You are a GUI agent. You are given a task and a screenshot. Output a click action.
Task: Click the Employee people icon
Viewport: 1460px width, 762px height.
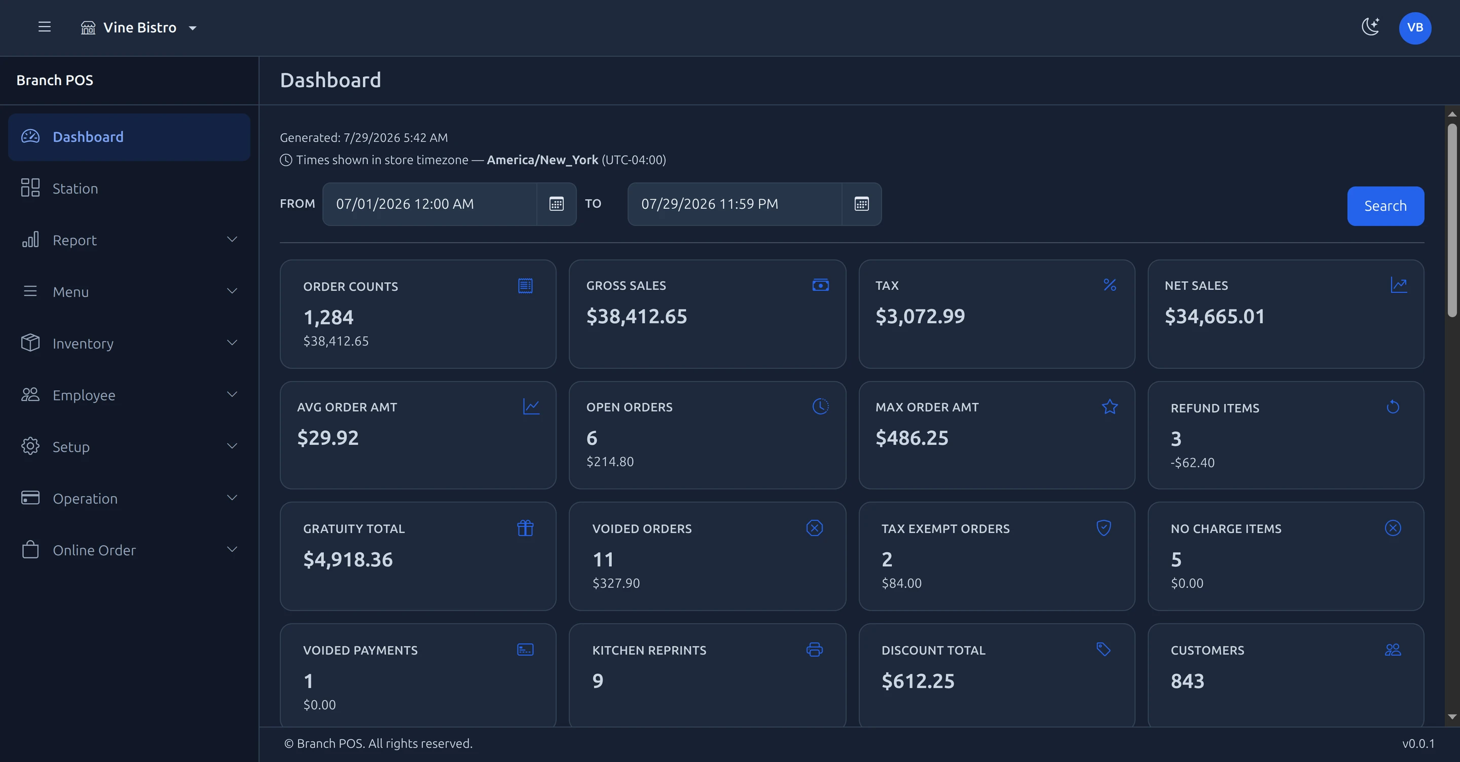(30, 394)
